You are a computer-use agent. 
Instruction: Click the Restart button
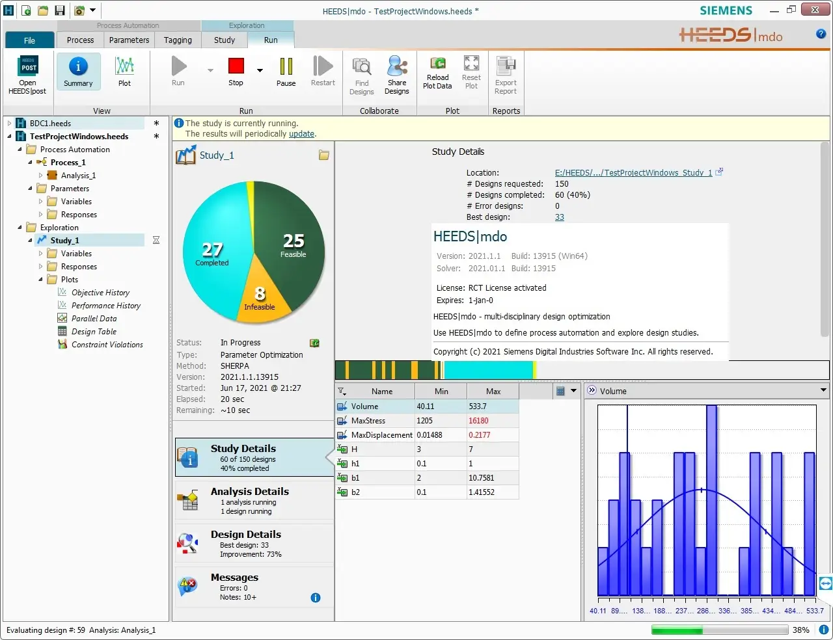coord(323,72)
